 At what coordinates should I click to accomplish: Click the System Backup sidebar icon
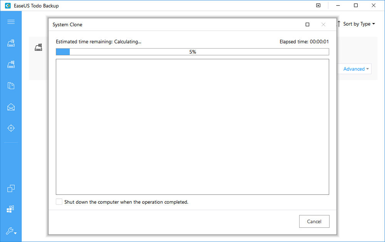tap(11, 64)
